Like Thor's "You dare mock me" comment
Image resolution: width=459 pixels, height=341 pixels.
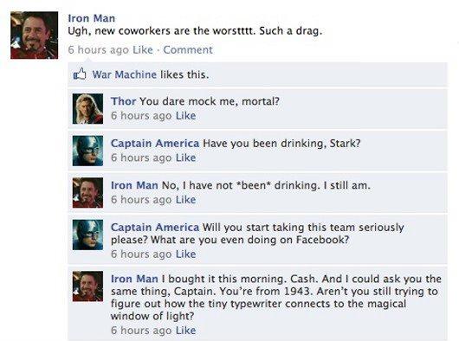click(x=186, y=116)
